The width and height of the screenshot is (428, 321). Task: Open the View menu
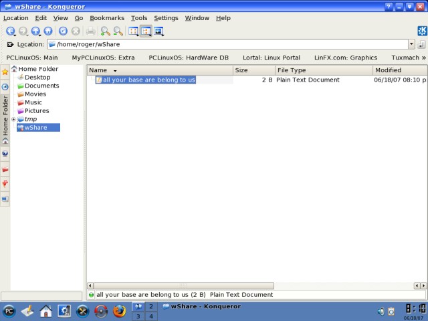point(61,18)
